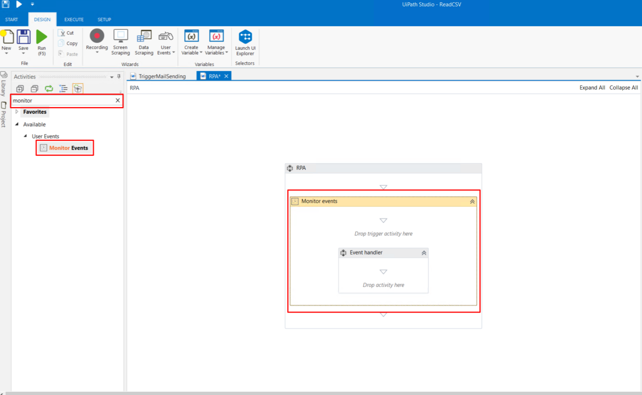The width and height of the screenshot is (642, 395).
Task: Click the RPA sequence icon on canvas
Action: point(290,168)
